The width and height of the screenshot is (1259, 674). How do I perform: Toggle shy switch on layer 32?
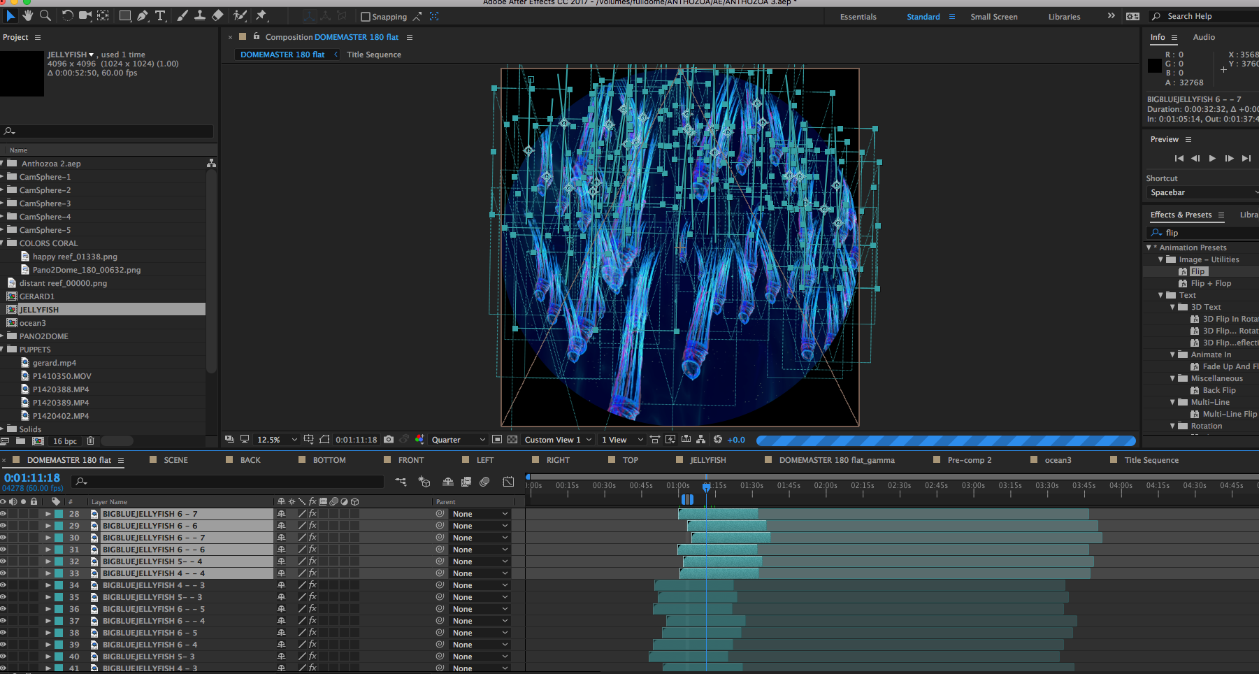pos(281,561)
